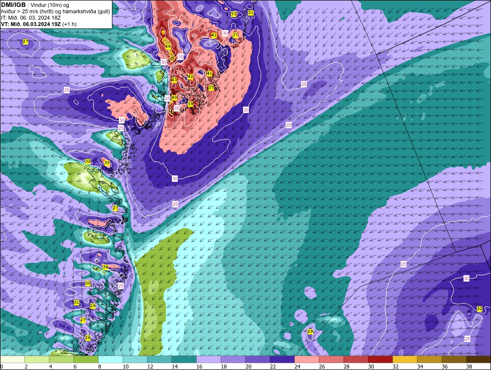Click the yellow gust label 34
The image size is (491, 370).
tap(106, 267)
